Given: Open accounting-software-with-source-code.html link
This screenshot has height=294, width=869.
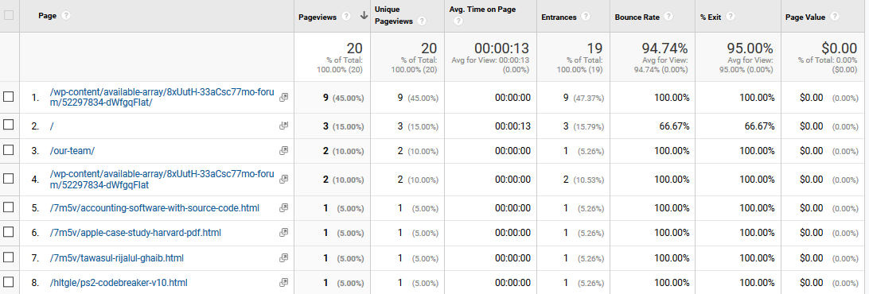Looking at the screenshot, I should 154,208.
